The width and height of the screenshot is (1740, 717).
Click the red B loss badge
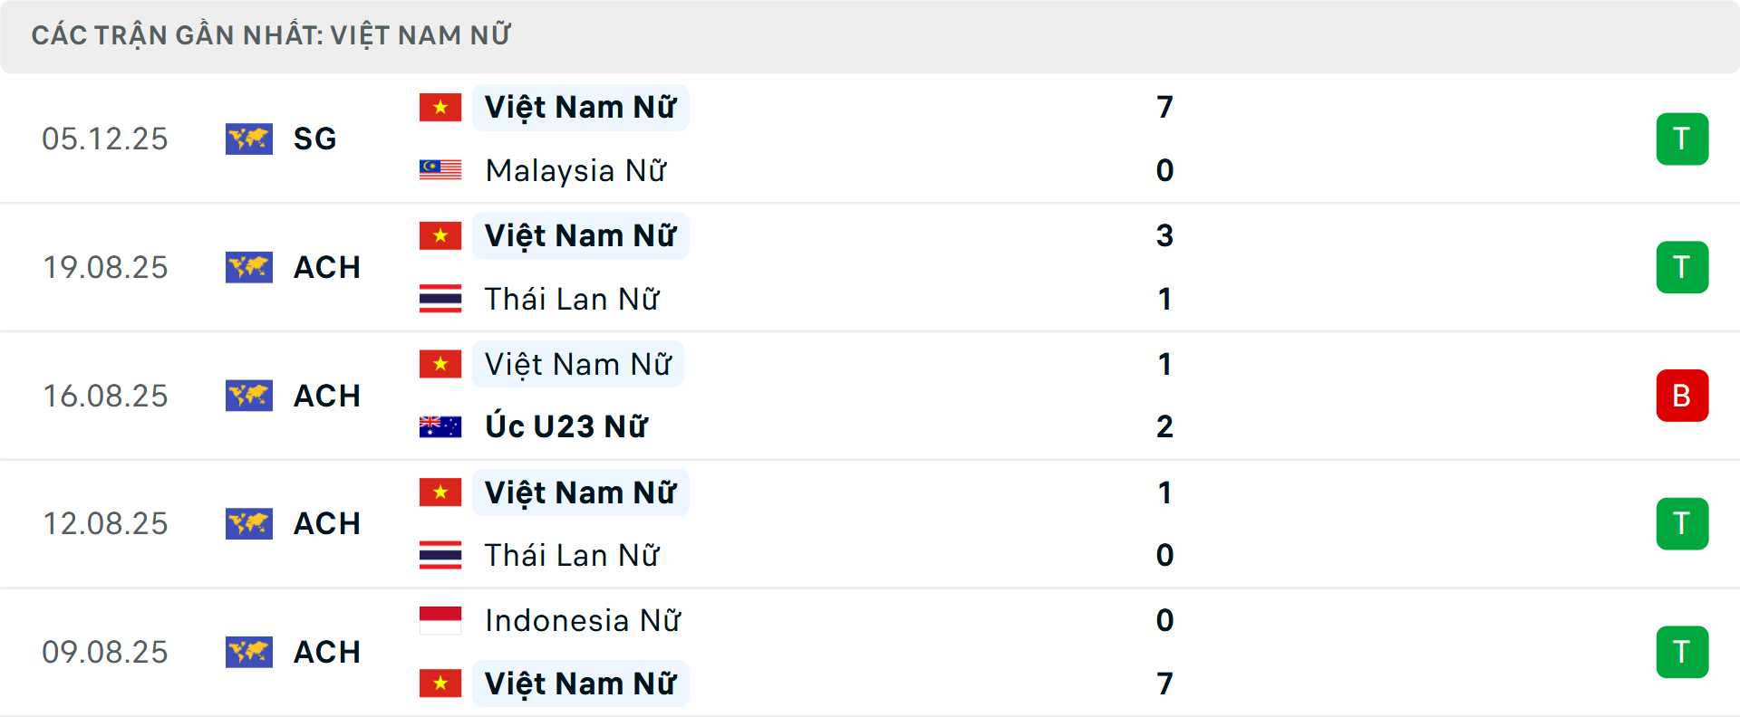tap(1682, 396)
